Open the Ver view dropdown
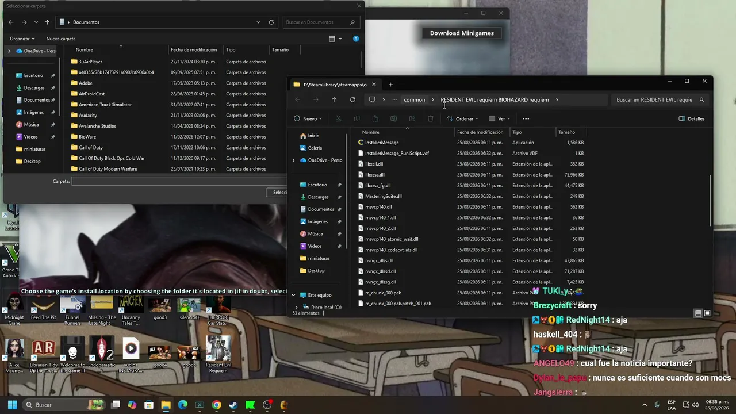This screenshot has width=736, height=414. coord(500,118)
